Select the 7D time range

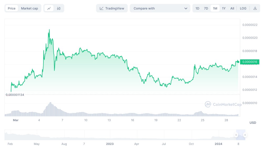[x=206, y=8]
